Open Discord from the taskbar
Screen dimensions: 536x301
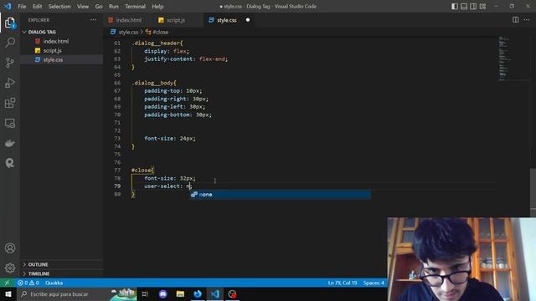click(163, 293)
